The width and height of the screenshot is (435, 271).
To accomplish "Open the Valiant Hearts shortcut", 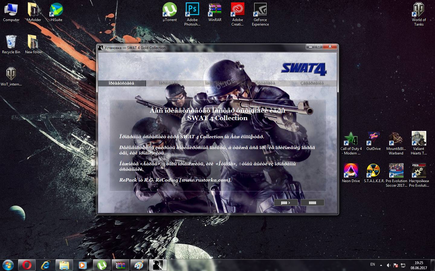I will coord(419,139).
